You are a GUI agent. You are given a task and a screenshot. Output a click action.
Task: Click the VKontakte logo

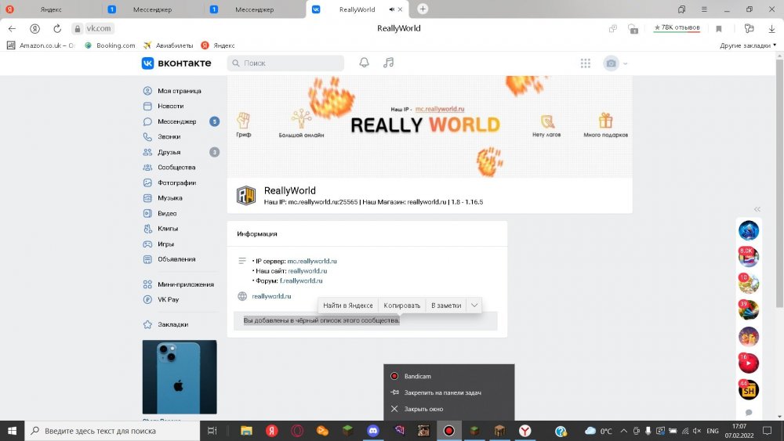176,63
